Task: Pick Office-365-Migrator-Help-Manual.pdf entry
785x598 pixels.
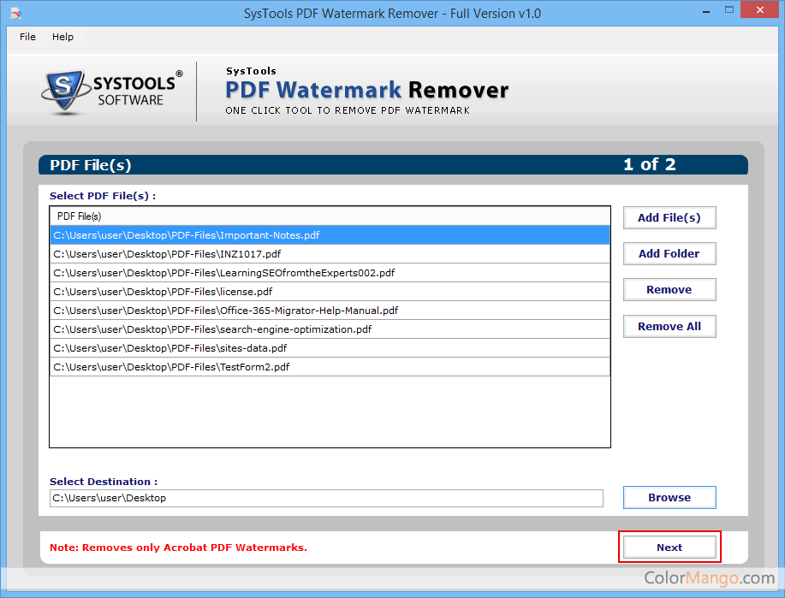Action: click(x=225, y=311)
